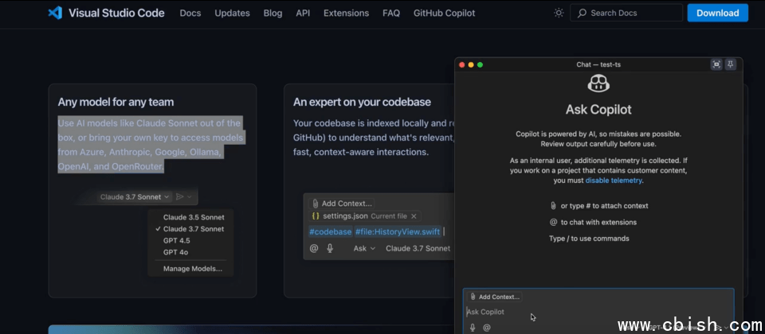This screenshot has height=334, width=765.
Task: Click the #file:HistoryView.swift tag
Action: tap(398, 231)
